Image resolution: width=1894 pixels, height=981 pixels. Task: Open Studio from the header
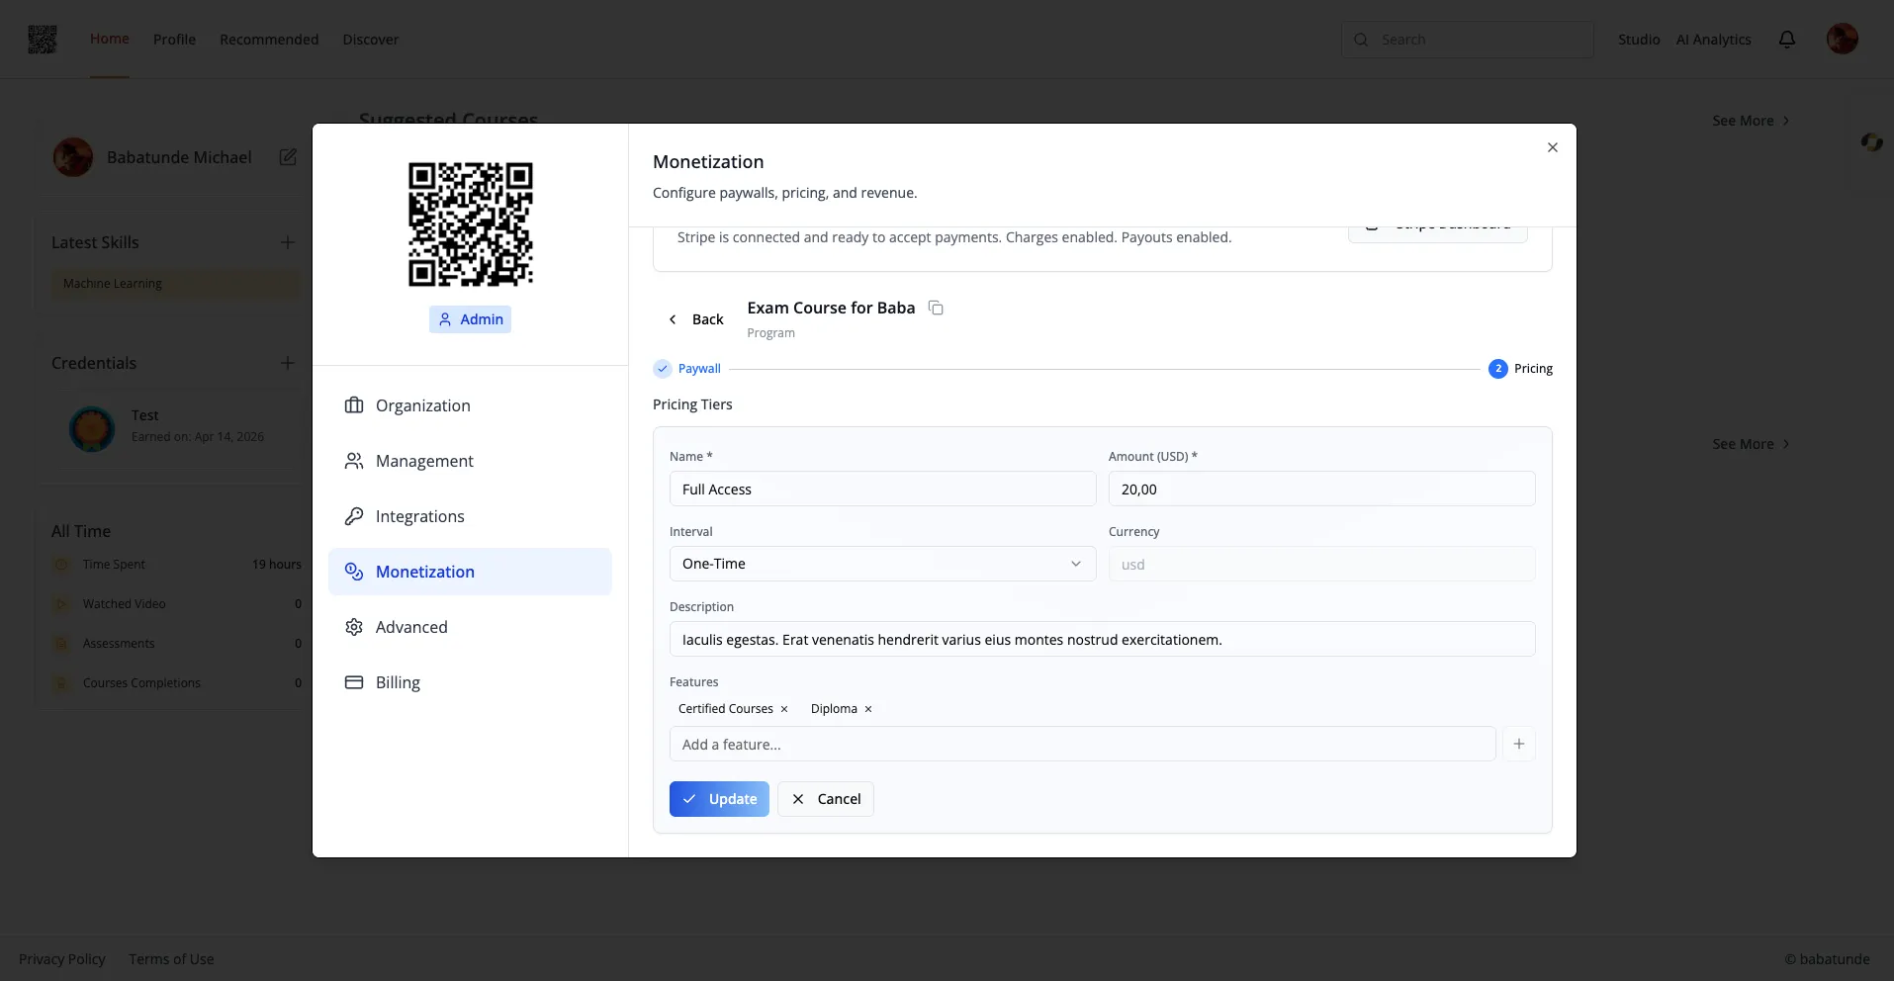pos(1639,40)
